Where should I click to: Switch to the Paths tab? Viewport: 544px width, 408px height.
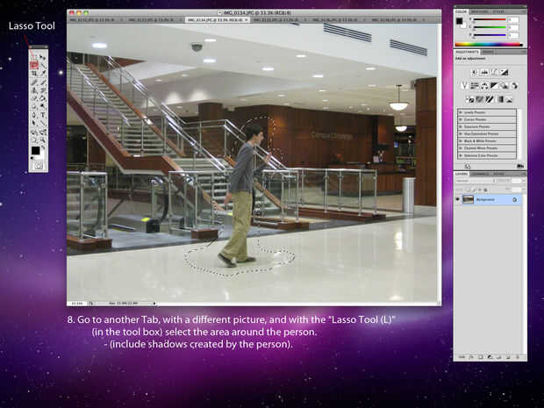click(x=498, y=174)
